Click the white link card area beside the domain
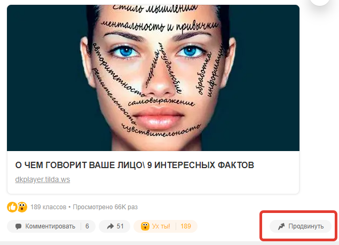Image resolution: width=339 pixels, height=245 pixels. [x=184, y=179]
